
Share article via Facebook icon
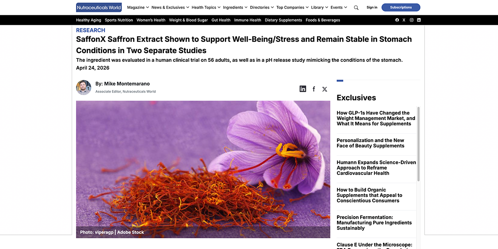pyautogui.click(x=314, y=89)
